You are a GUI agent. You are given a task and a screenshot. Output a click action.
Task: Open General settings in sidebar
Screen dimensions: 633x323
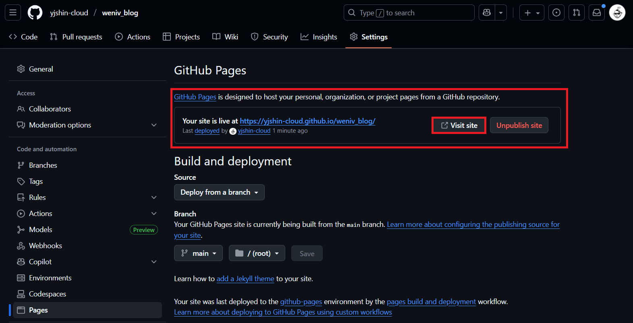point(87,69)
